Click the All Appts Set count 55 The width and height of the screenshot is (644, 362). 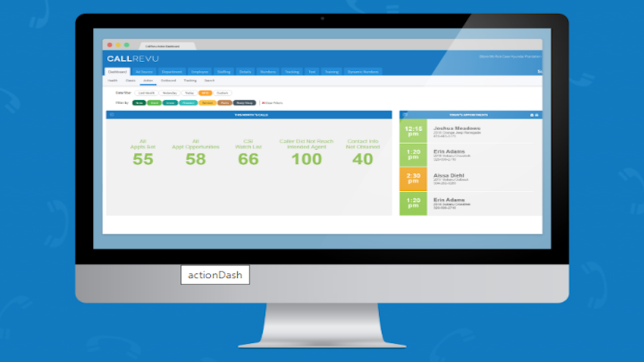tap(143, 159)
